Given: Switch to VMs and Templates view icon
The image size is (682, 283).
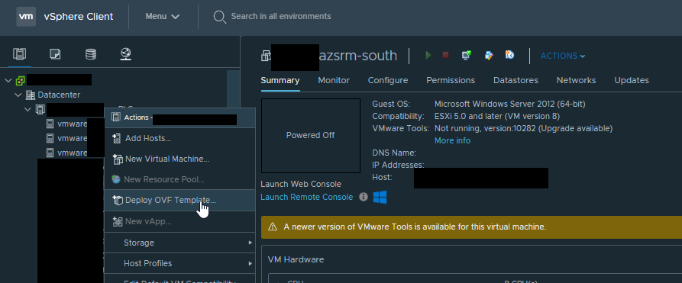Looking at the screenshot, I should tap(55, 54).
